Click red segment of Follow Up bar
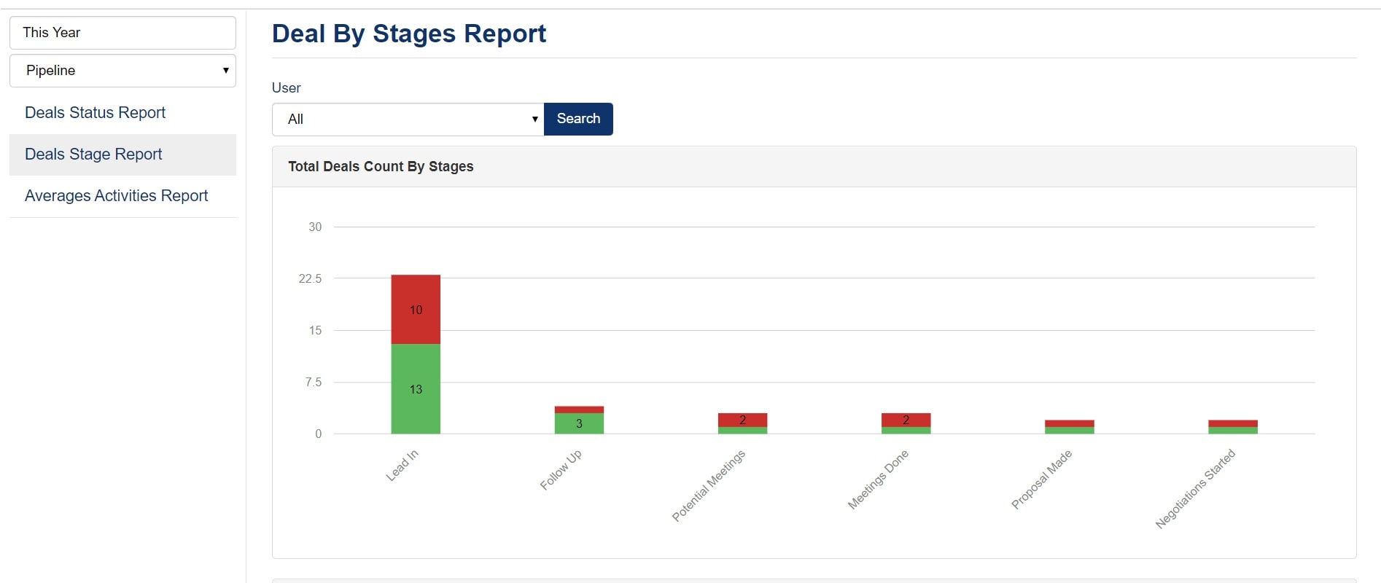Viewport: 1381px width, 583px height. pyautogui.click(x=579, y=410)
